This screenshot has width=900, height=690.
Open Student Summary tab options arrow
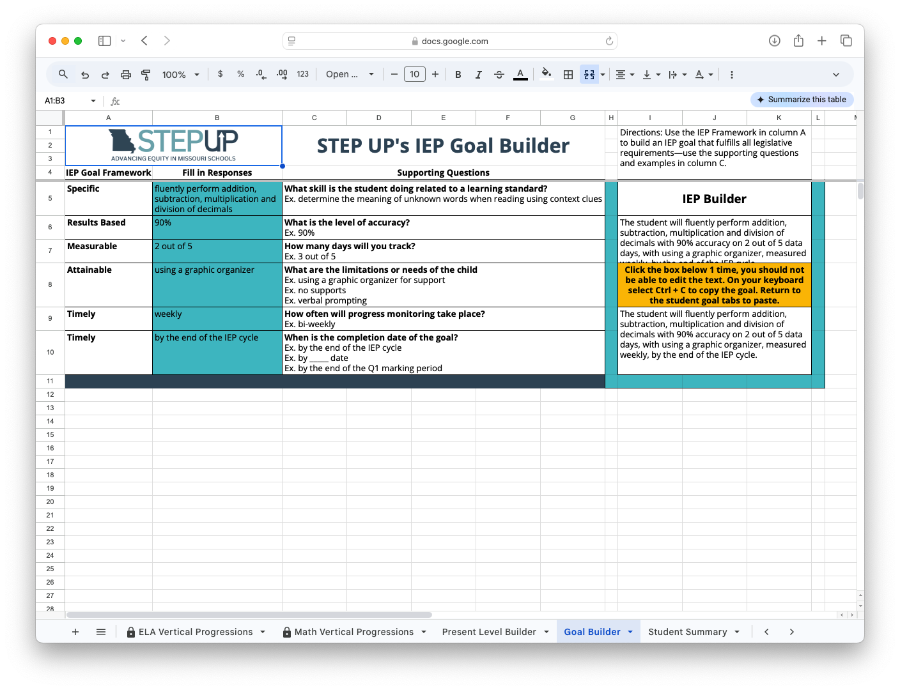pyautogui.click(x=737, y=632)
